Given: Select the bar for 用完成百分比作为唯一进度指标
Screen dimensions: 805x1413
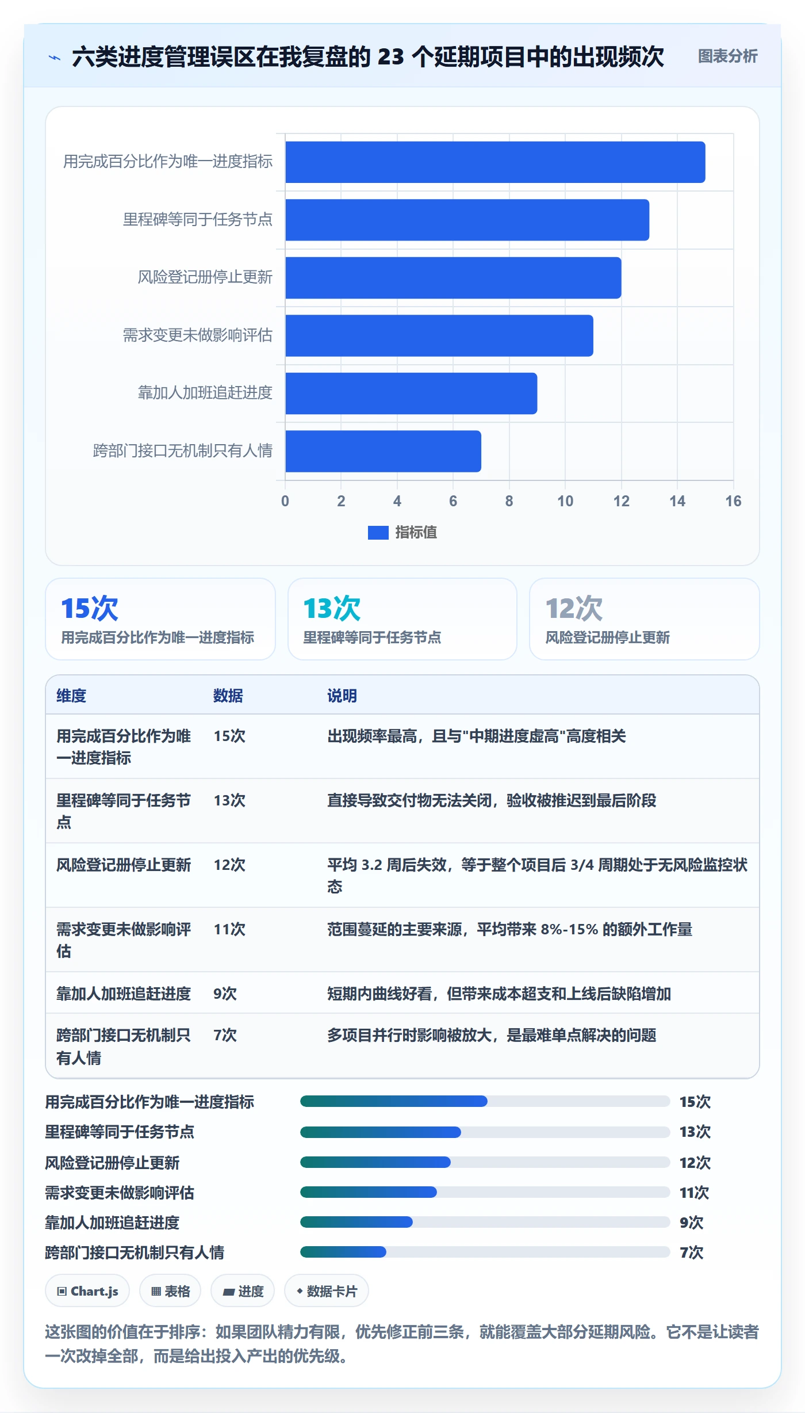Looking at the screenshot, I should click(x=495, y=162).
